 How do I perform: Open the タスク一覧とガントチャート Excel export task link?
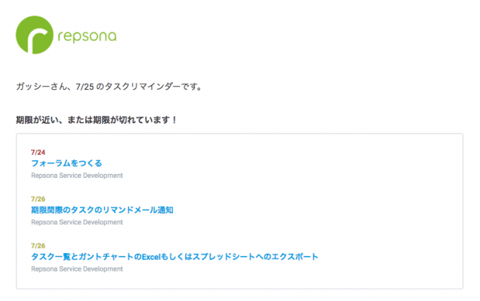click(174, 257)
